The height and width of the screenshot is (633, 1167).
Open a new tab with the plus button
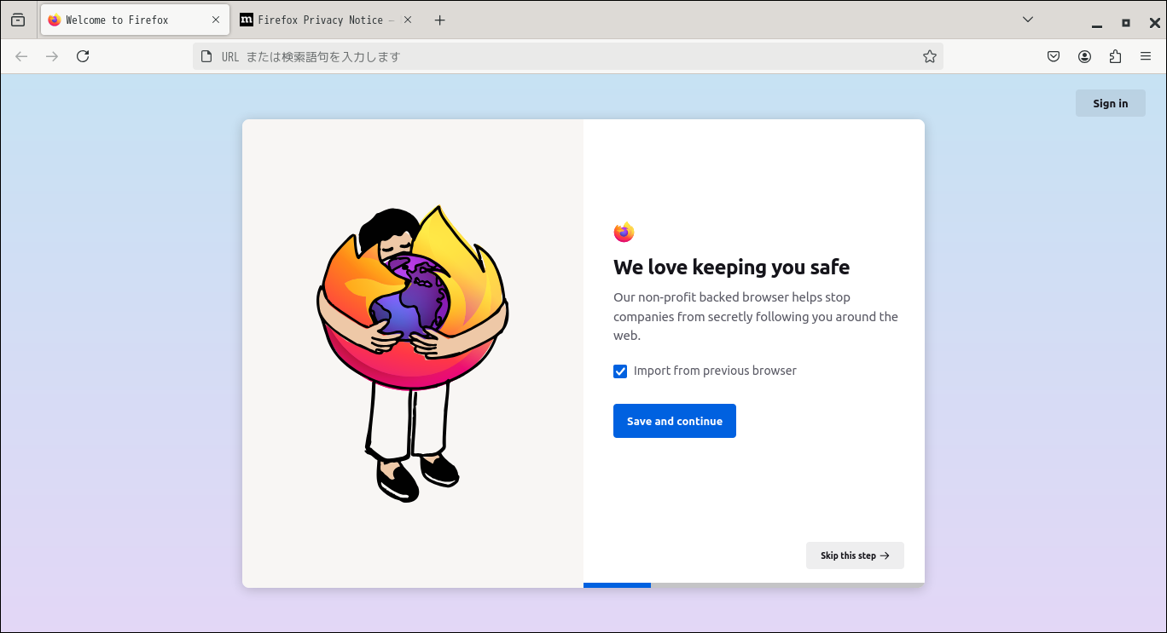click(439, 20)
